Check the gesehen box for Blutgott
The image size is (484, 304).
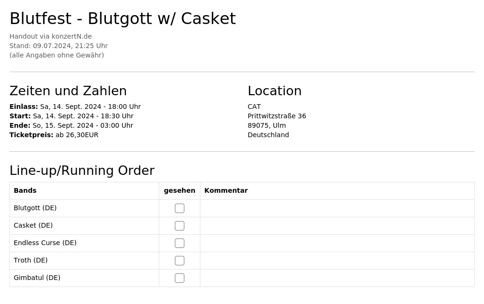coord(179,208)
